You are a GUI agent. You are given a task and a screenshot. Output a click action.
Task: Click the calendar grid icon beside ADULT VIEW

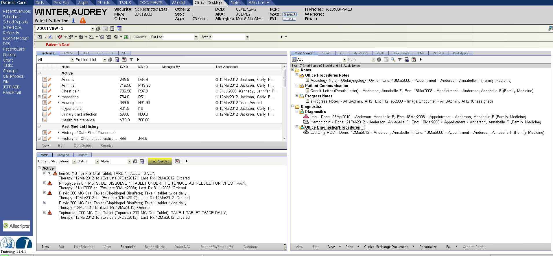tap(119, 29)
